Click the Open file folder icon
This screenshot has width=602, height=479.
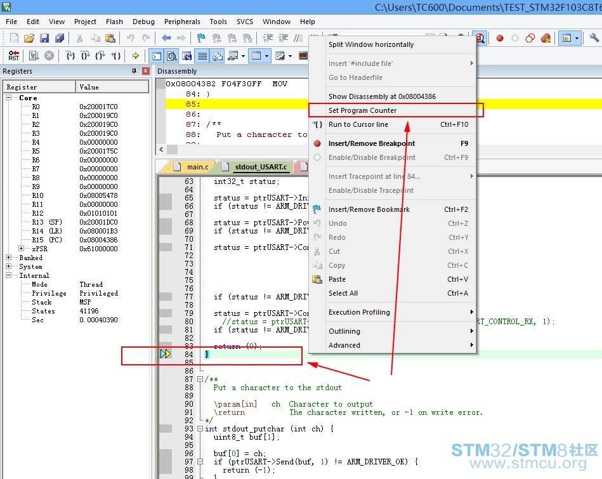pyautogui.click(x=29, y=37)
